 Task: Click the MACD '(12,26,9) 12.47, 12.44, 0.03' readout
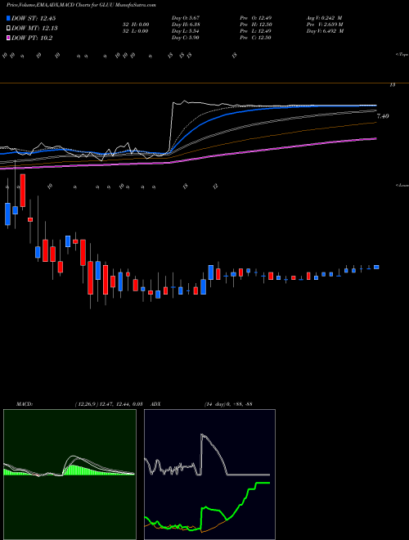pyautogui.click(x=109, y=403)
